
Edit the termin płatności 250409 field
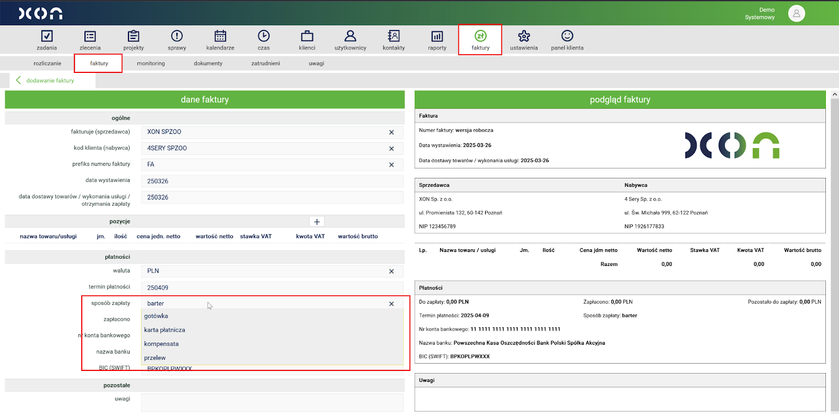[x=272, y=288]
